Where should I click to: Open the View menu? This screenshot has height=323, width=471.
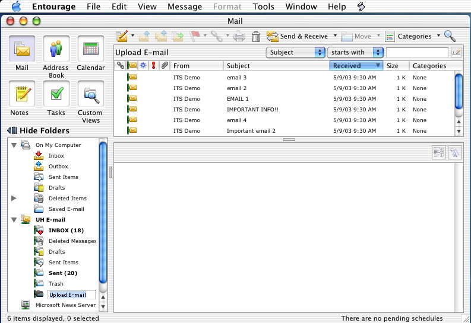click(x=147, y=7)
